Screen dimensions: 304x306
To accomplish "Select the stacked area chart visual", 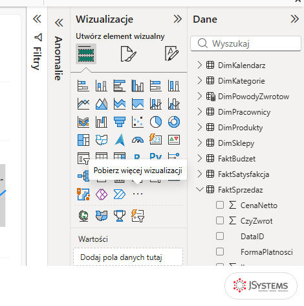I will click(x=120, y=104).
